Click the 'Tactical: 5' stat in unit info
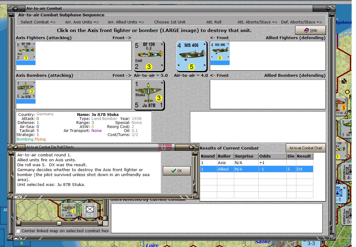The height and width of the screenshot is (247, 356). [x=29, y=131]
